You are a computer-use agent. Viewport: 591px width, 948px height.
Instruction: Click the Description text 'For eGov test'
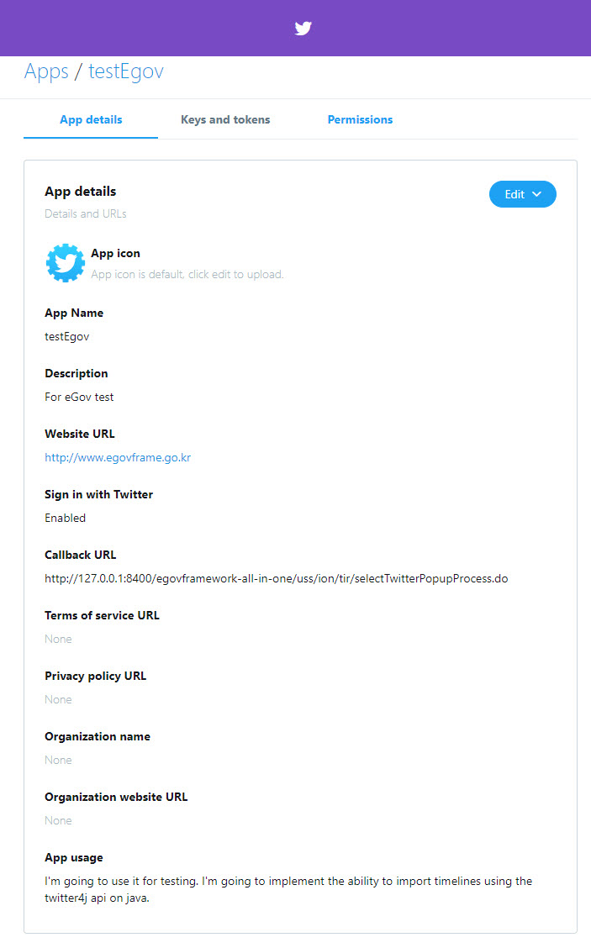tap(79, 397)
